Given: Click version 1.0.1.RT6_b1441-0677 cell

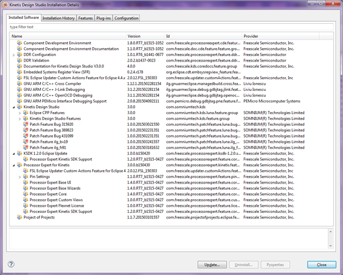Looking at the screenshot, I should coord(145,54).
